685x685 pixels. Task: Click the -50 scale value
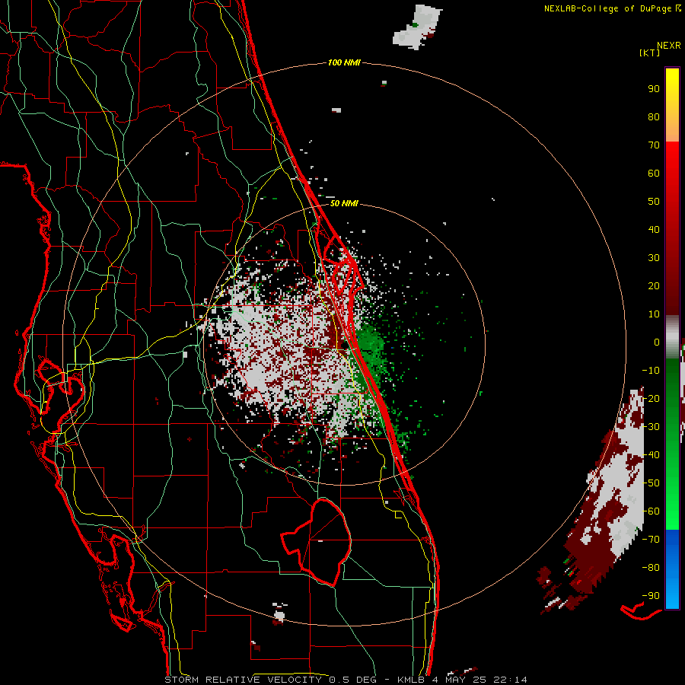651,483
